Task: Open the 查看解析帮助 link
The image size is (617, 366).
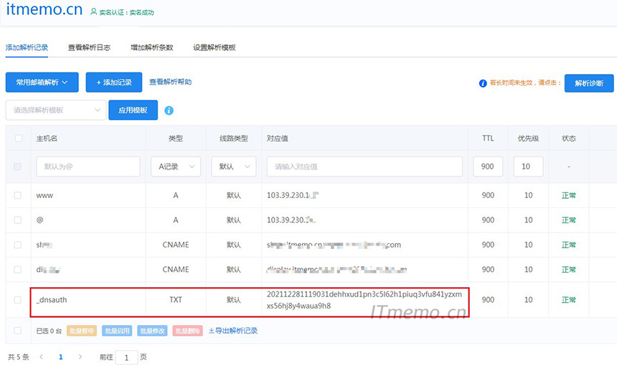Action: [170, 82]
